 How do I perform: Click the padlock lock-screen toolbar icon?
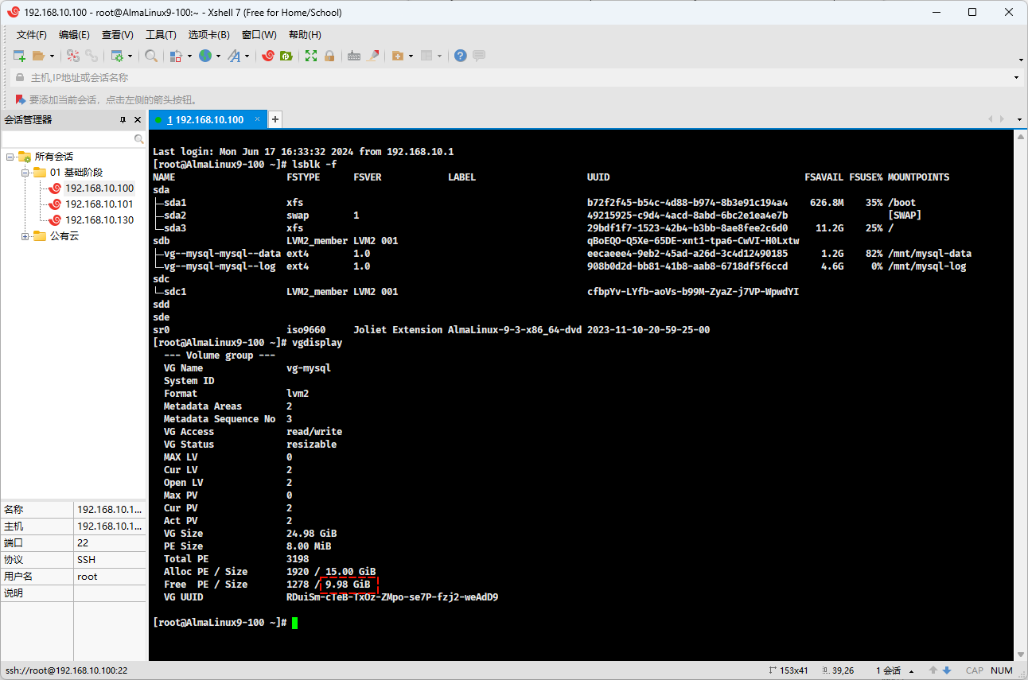point(329,56)
